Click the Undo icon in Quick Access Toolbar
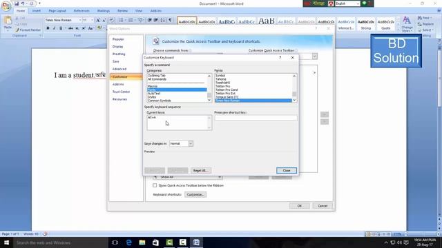442x248 pixels. tap(23, 3)
